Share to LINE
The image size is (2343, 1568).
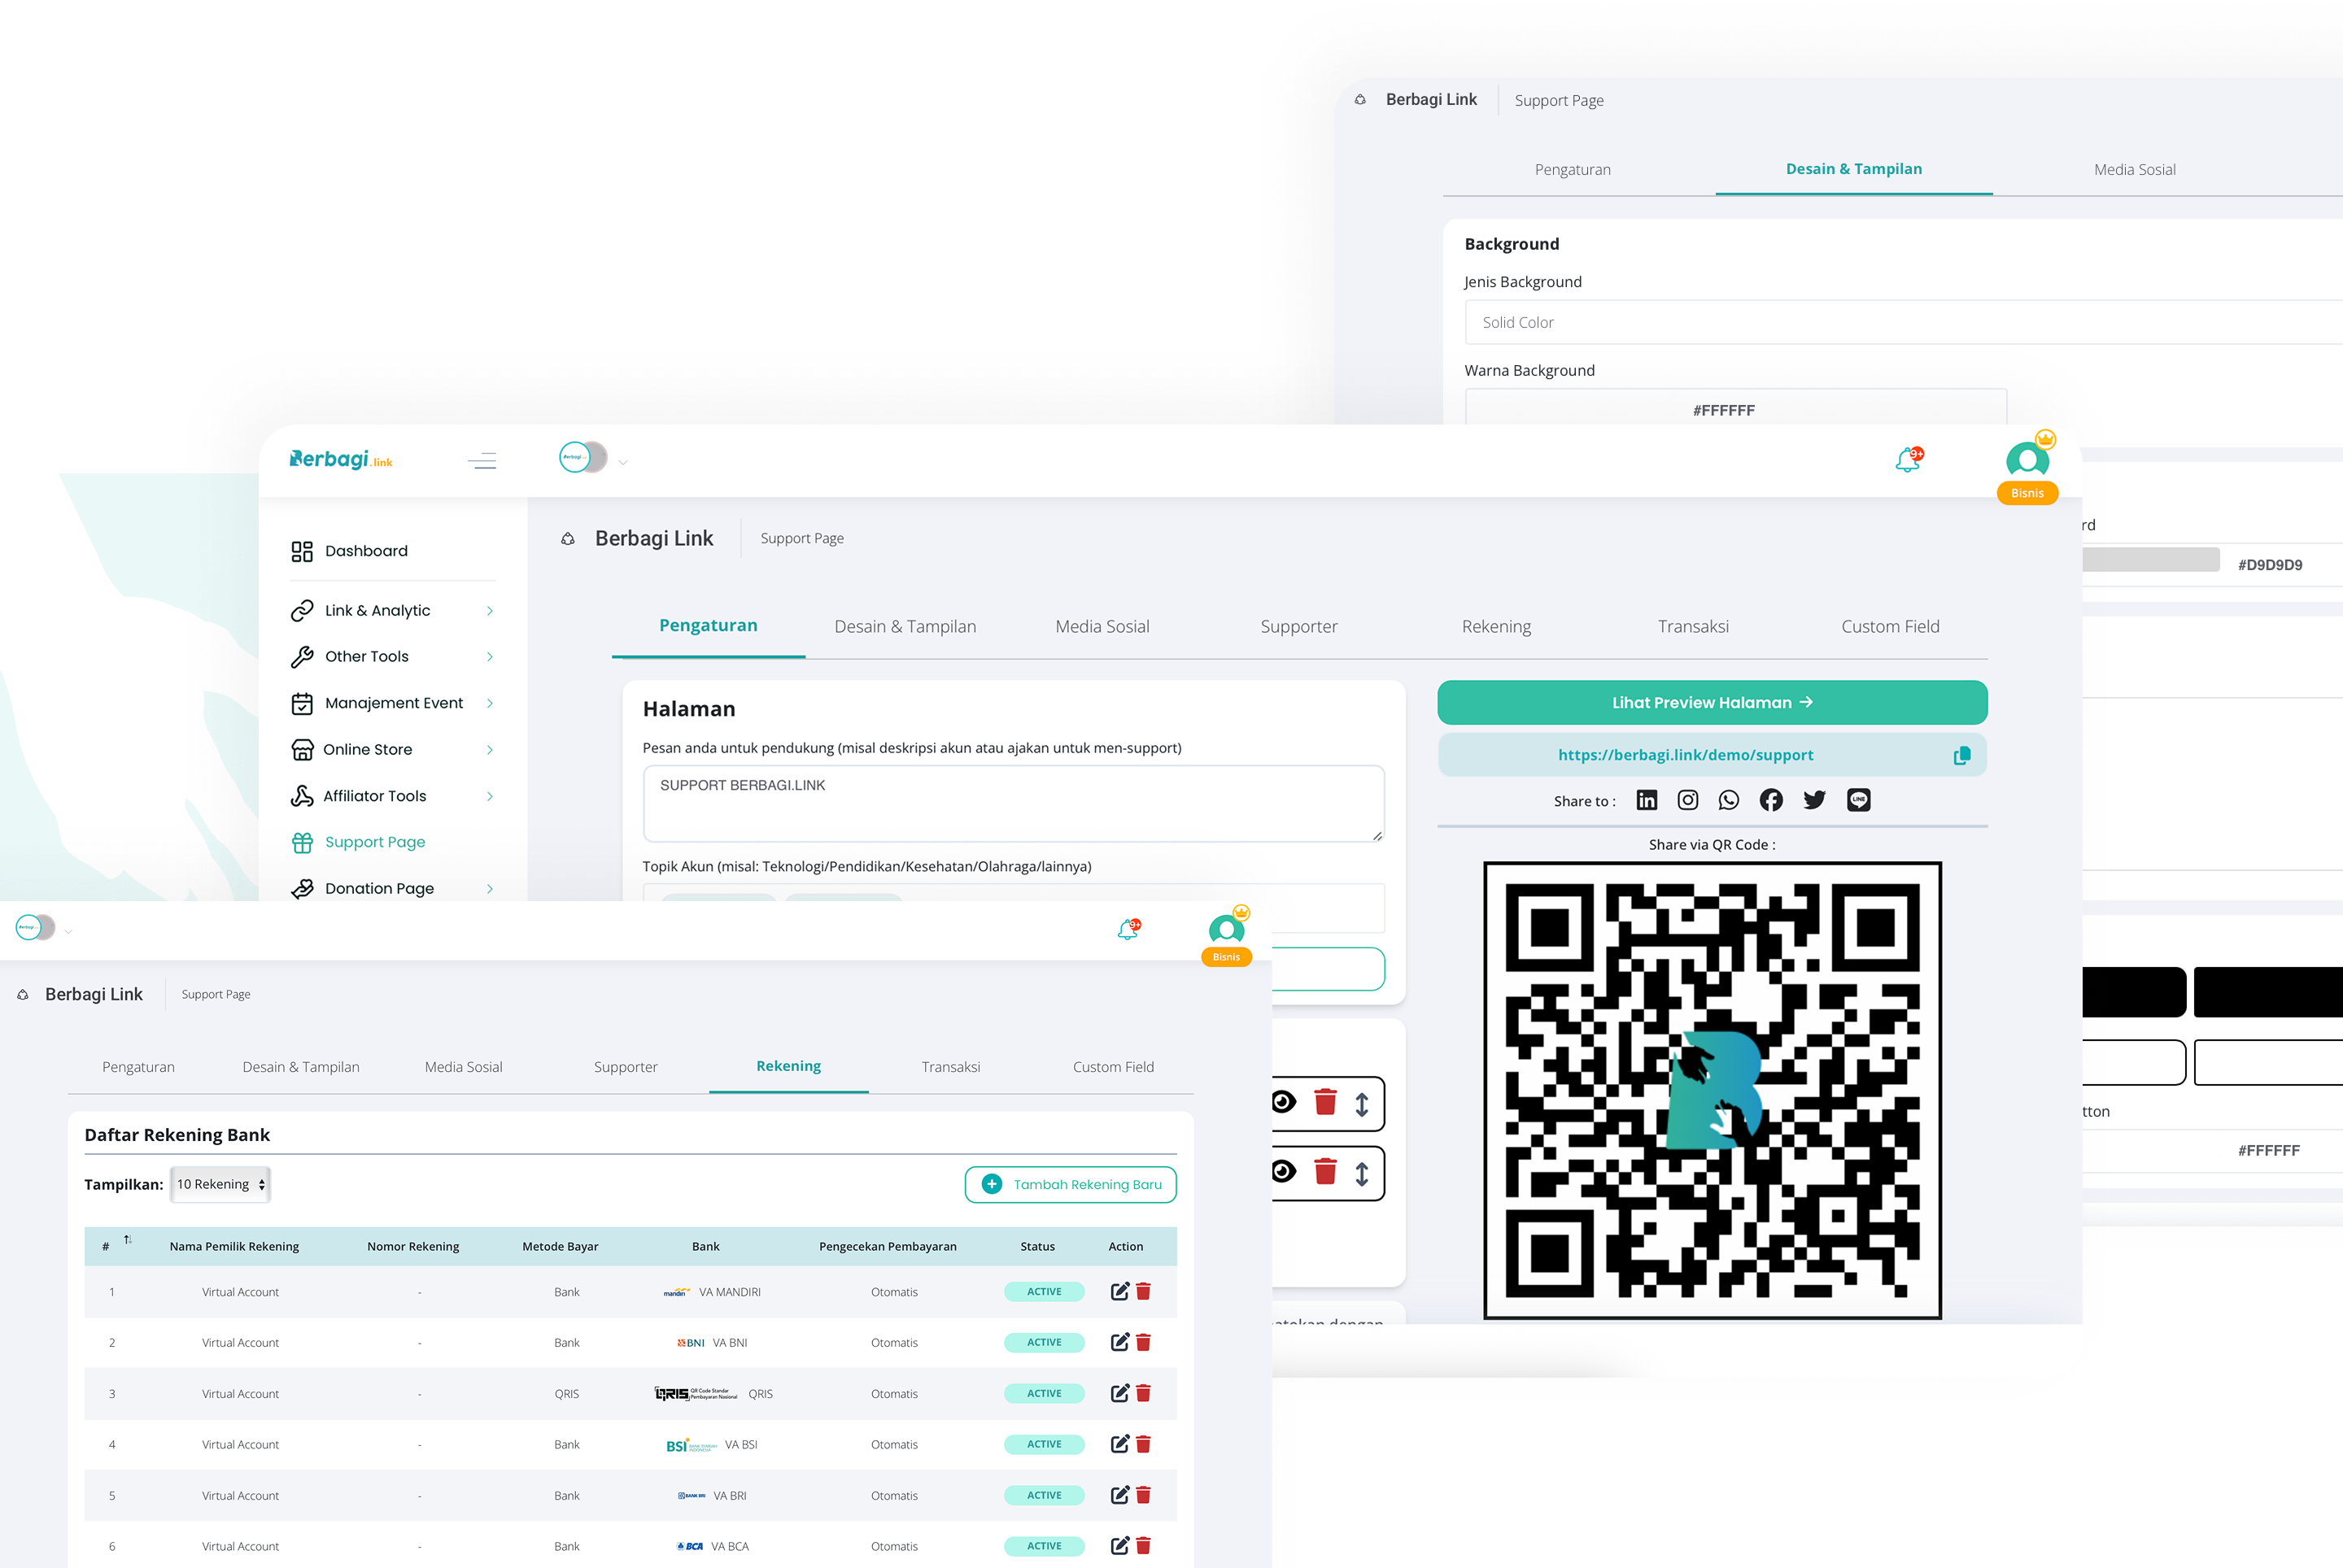[1858, 800]
